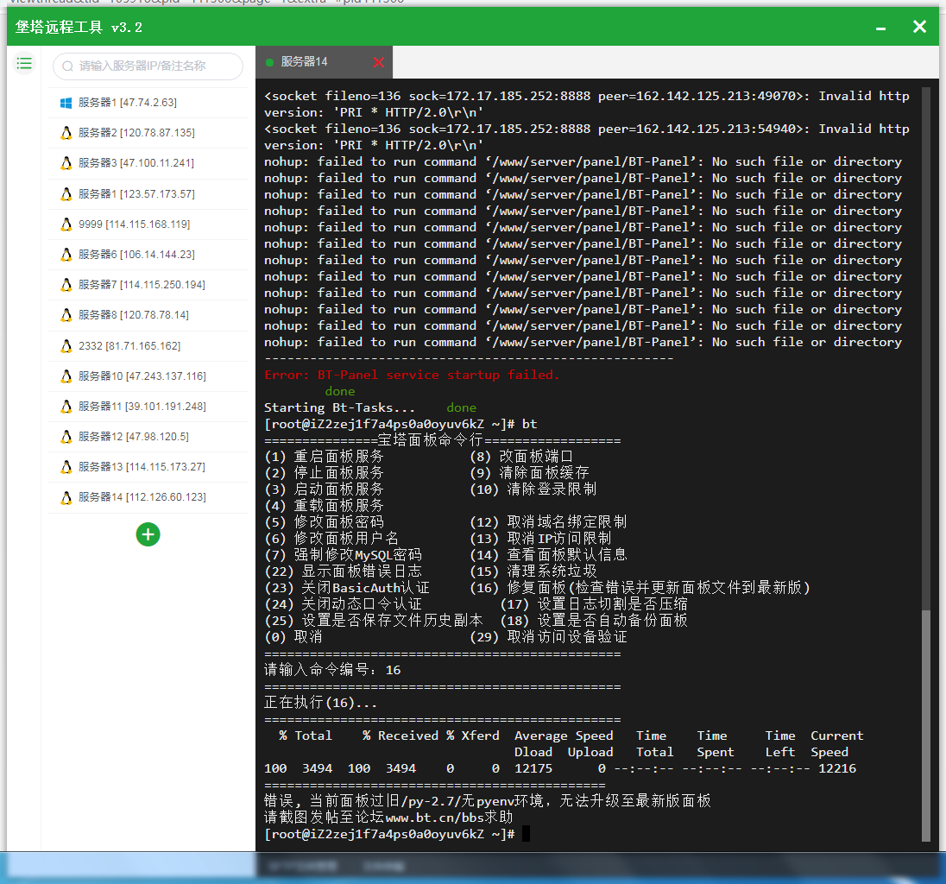
Task: Close the 服务器14 terminal tab
Action: point(378,62)
